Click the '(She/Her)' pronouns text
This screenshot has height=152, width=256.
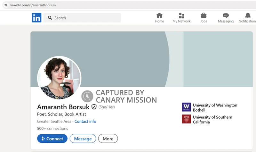[x=107, y=107]
